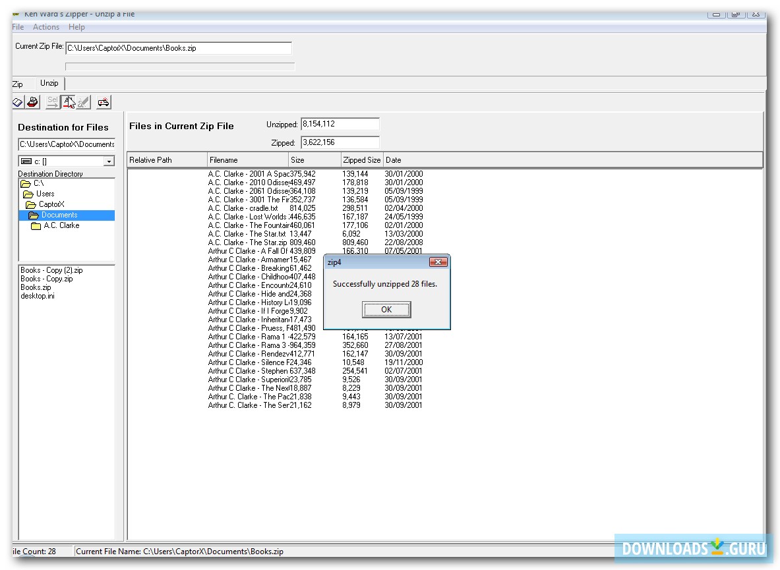Image resolution: width=780 pixels, height=570 pixels.
Task: Open the File menu
Action: pos(18,27)
